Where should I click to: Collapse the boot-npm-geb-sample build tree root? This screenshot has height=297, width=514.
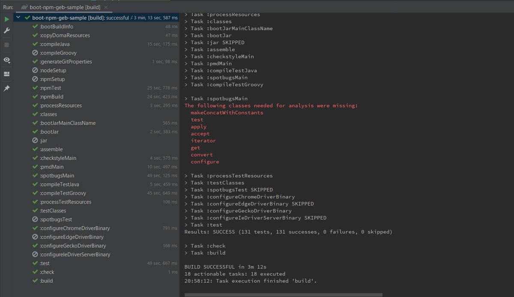(18, 18)
